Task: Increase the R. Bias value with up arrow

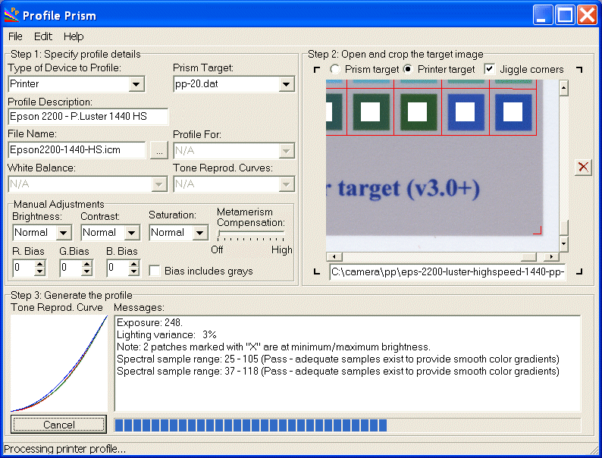Action: [x=40, y=264]
